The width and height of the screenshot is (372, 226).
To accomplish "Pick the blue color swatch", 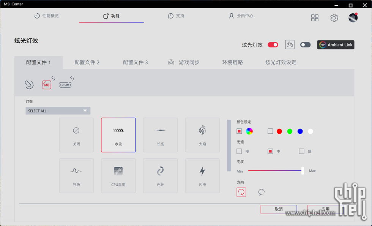I will click(300, 131).
